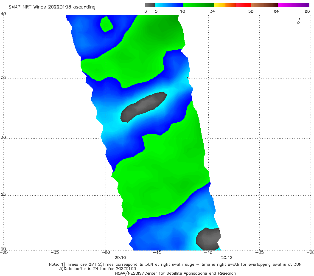The image size is (314, 276).
Task: Click the yellow-to-red 34-50 knot color bar segment
Action: [x=233, y=5]
